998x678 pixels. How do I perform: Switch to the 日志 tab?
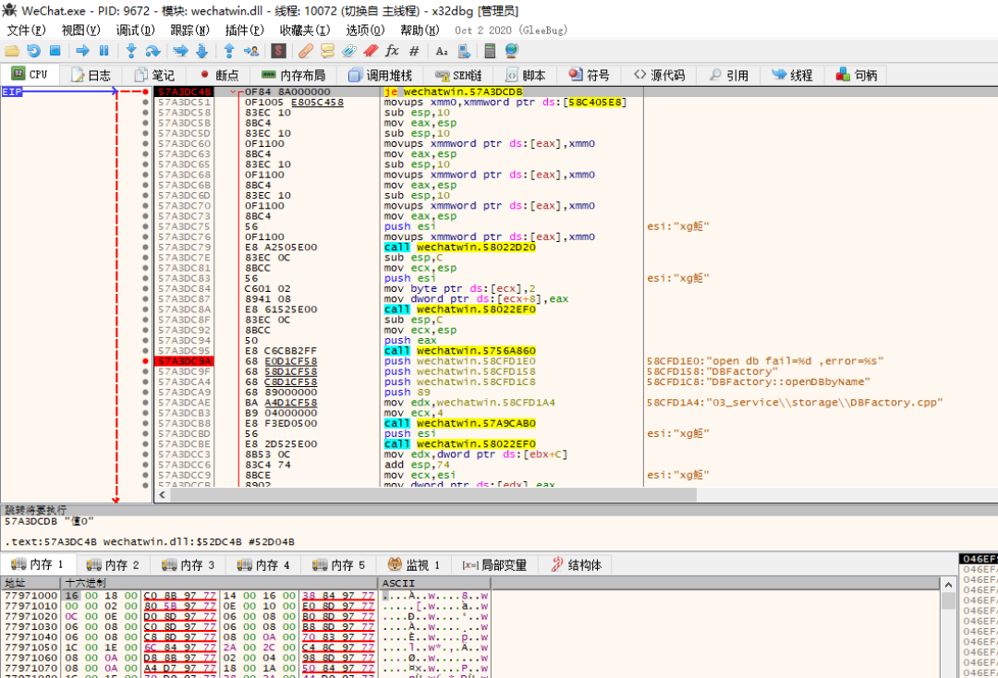(x=91, y=75)
